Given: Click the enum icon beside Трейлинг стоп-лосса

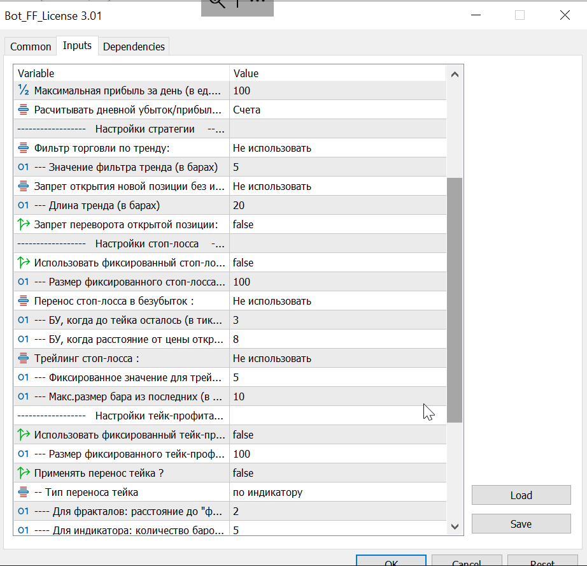Looking at the screenshot, I should click(x=24, y=358).
